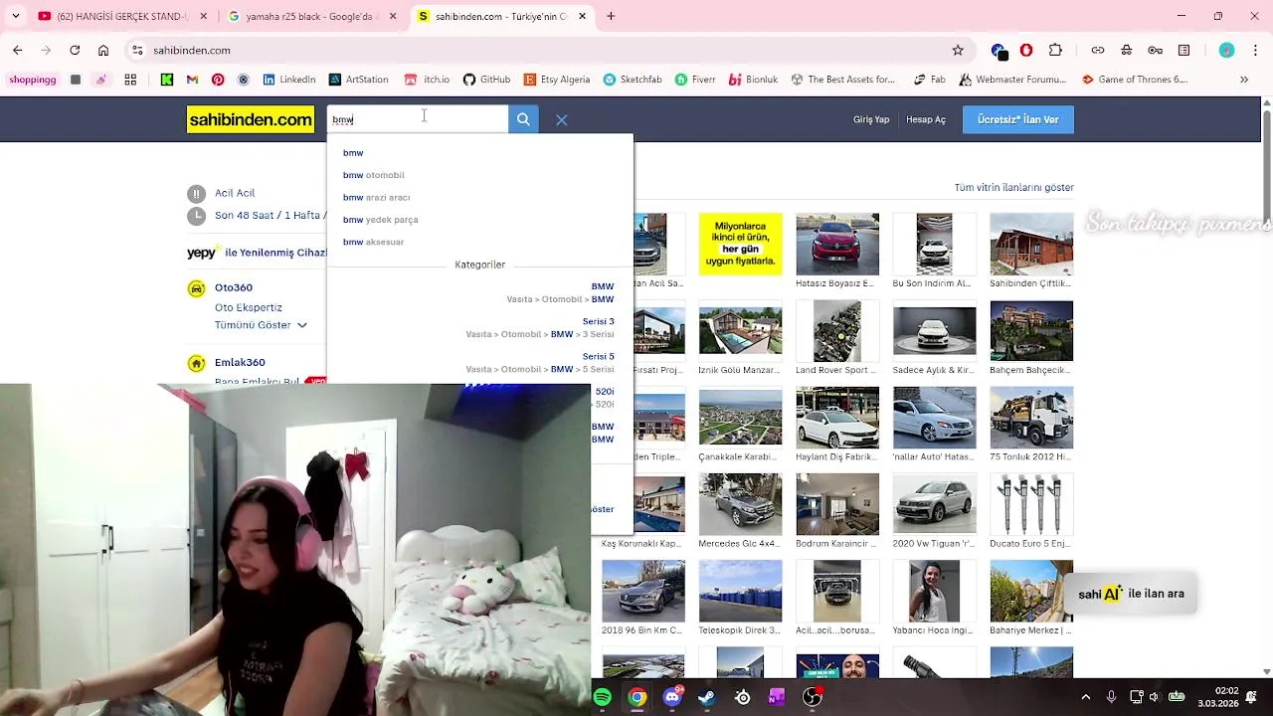Switch to the YouTube HANGİSİ GERÇEK STAND tab
Screen dimensions: 1273x716
pyautogui.click(x=123, y=16)
